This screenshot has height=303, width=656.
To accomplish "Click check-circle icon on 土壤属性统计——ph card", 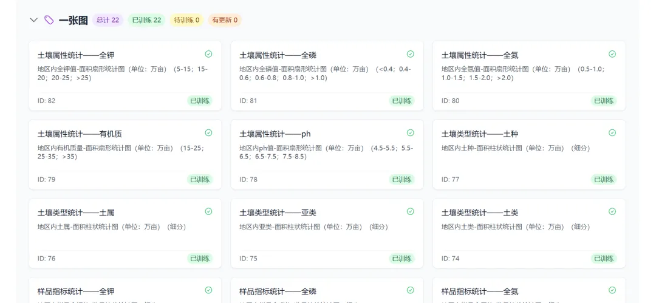I will coord(410,132).
